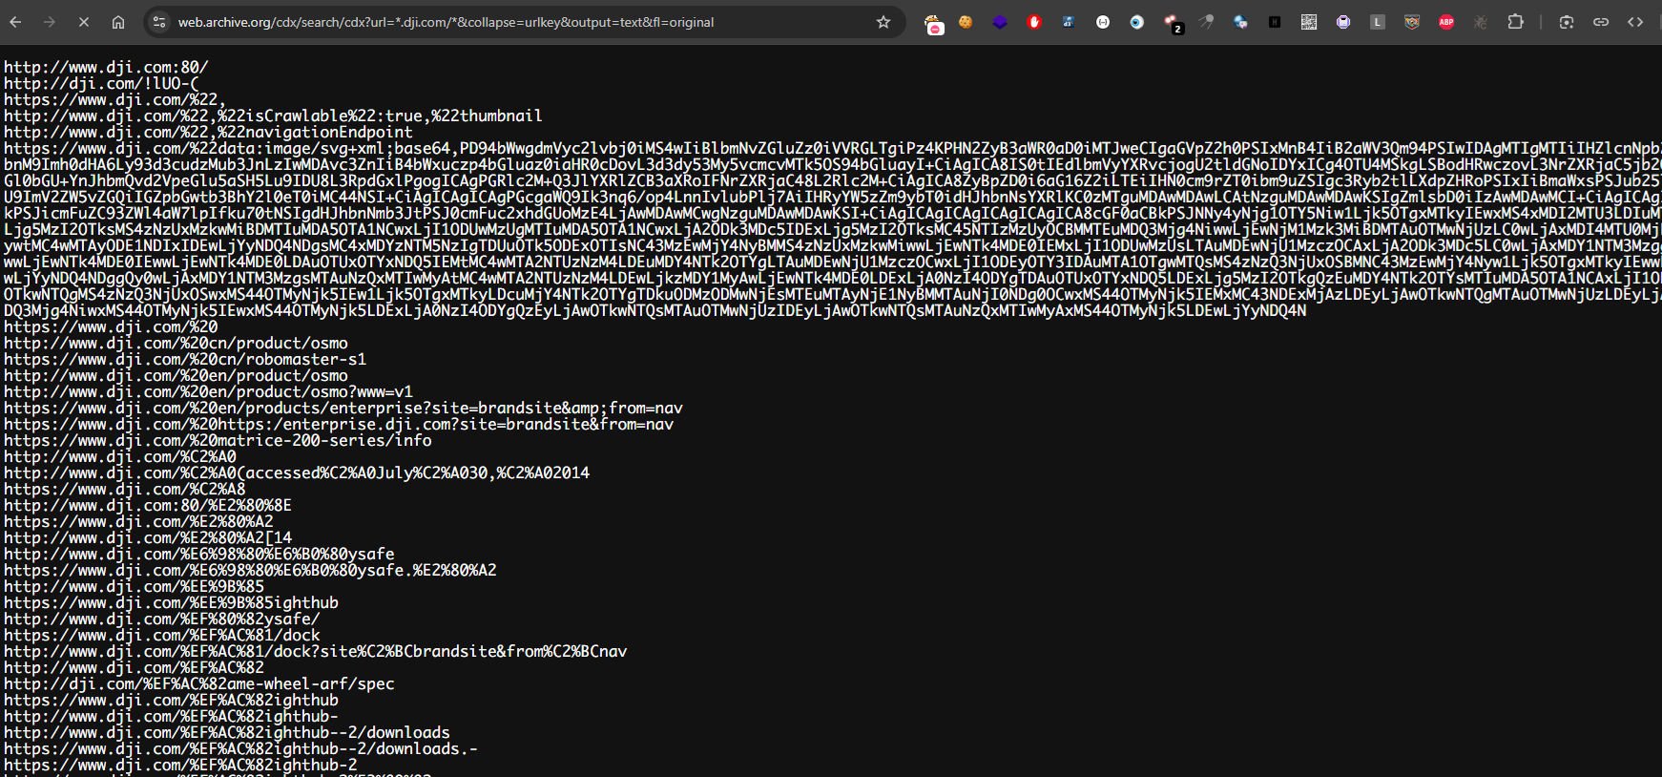Click the line starting https://www.dji.com/%22data:image/svg+xml
Image resolution: width=1662 pixels, height=777 pixels.
click(832, 148)
